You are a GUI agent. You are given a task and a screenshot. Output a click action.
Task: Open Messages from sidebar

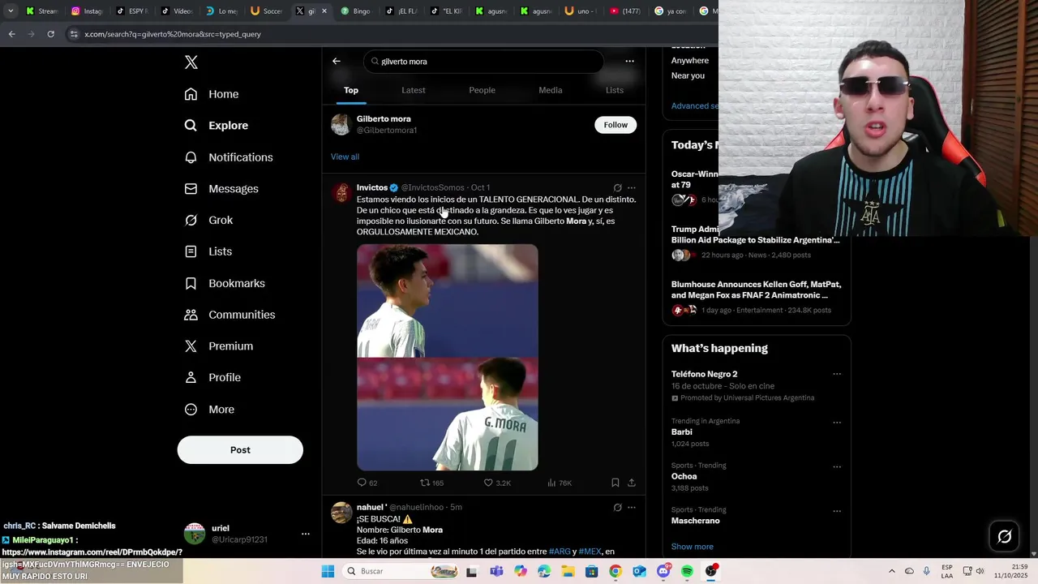coord(221,189)
